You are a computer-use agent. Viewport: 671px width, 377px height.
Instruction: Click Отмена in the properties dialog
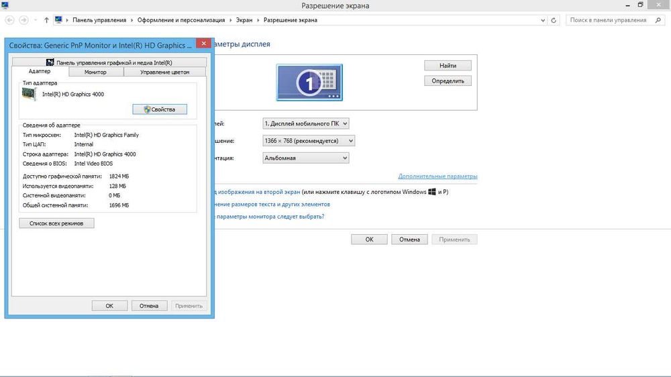(x=149, y=306)
